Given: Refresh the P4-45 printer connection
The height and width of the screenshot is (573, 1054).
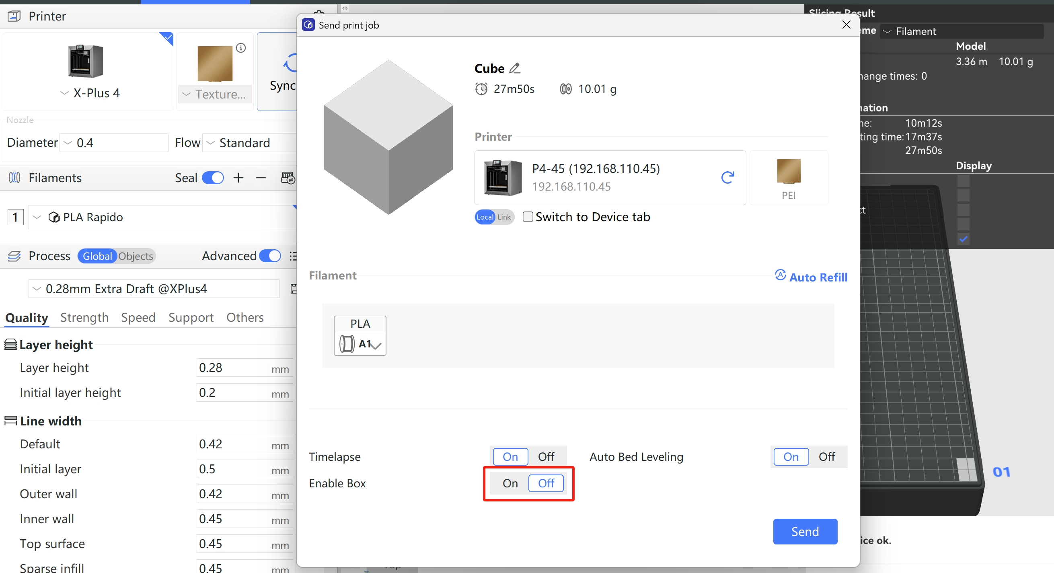Looking at the screenshot, I should click(x=727, y=177).
